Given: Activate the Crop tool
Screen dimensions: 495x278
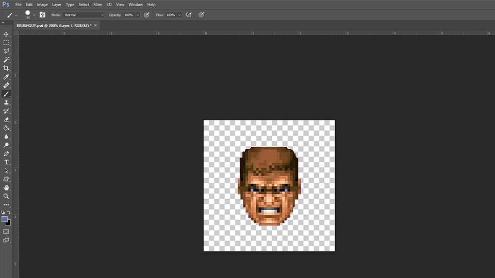Looking at the screenshot, I should point(7,68).
